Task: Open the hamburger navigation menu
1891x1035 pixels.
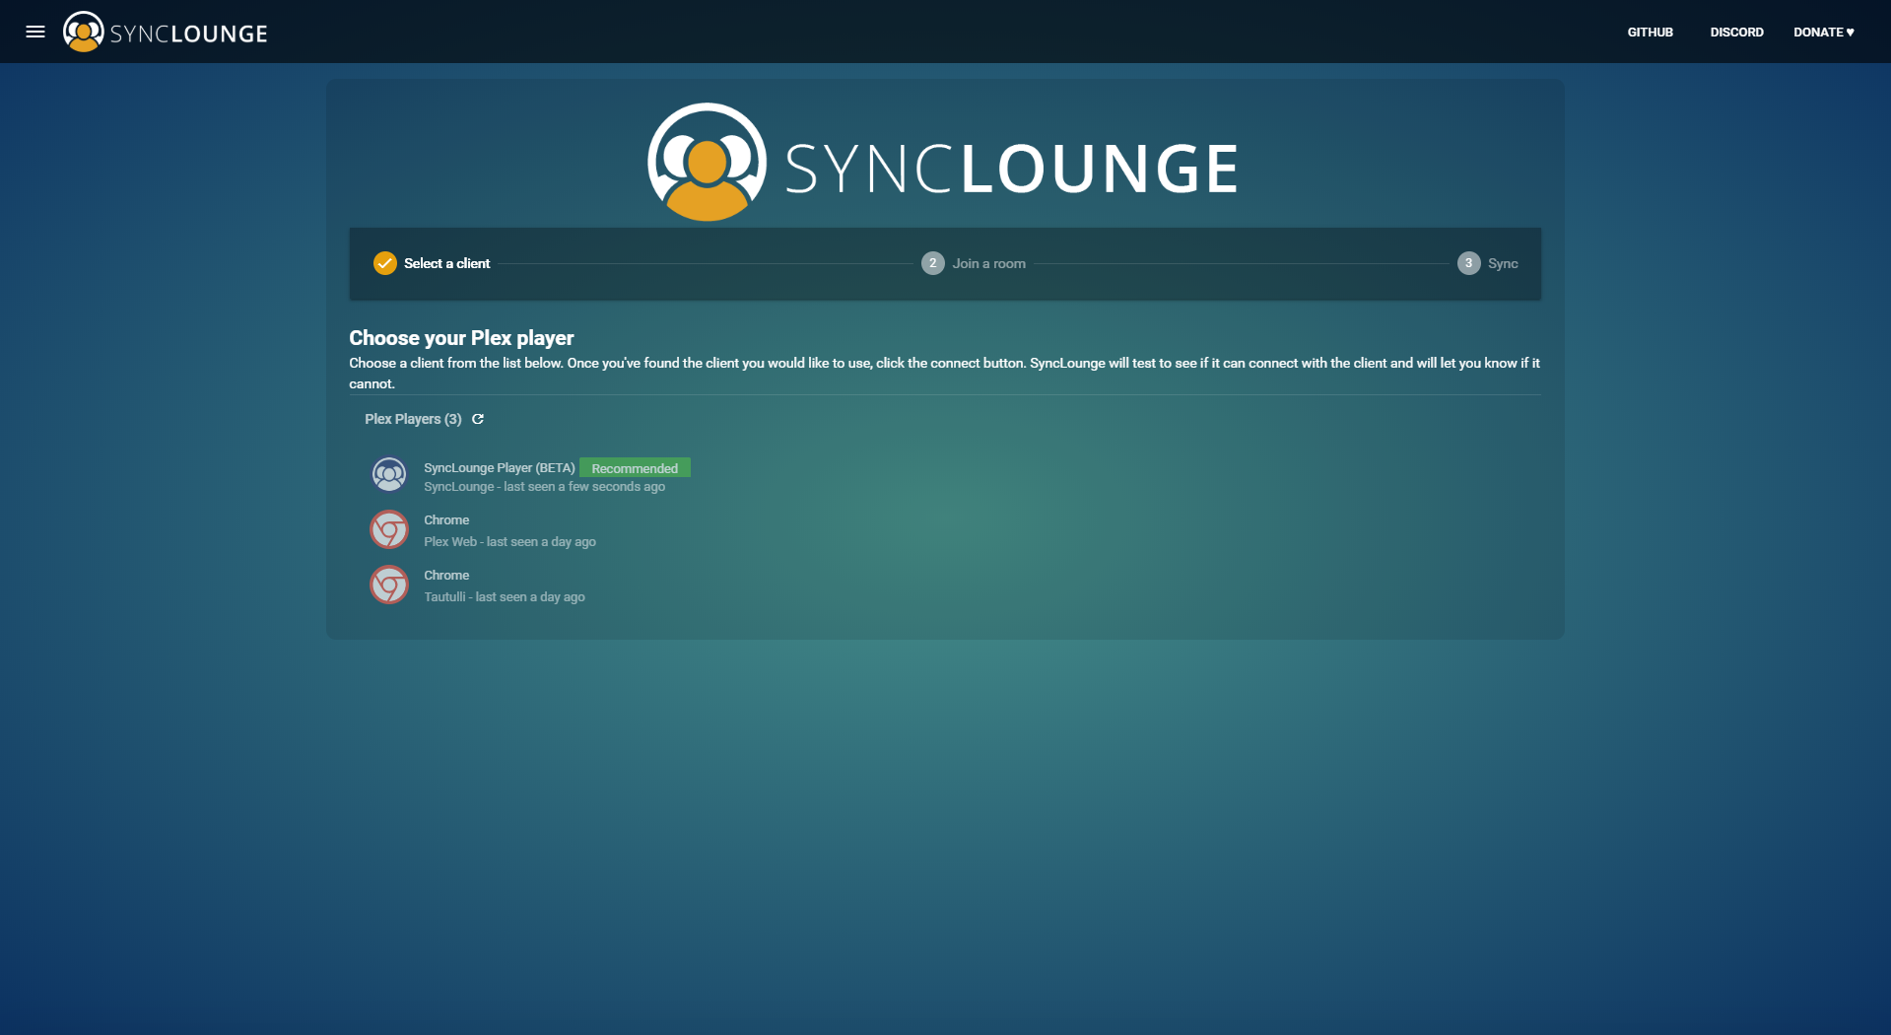Action: tap(35, 32)
